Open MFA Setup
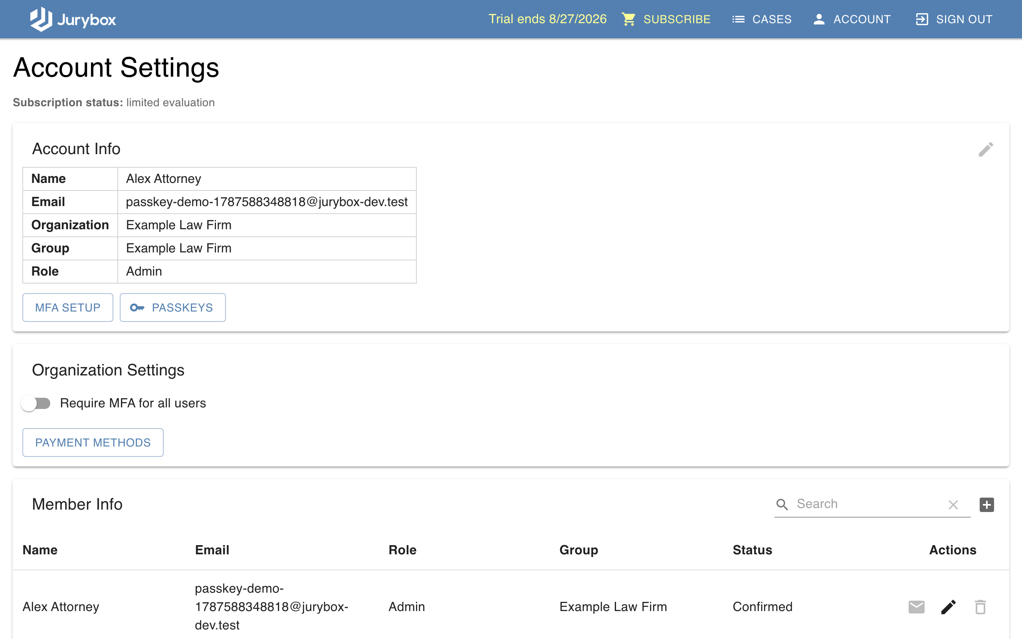Viewport: 1022px width, 639px height. pos(67,308)
